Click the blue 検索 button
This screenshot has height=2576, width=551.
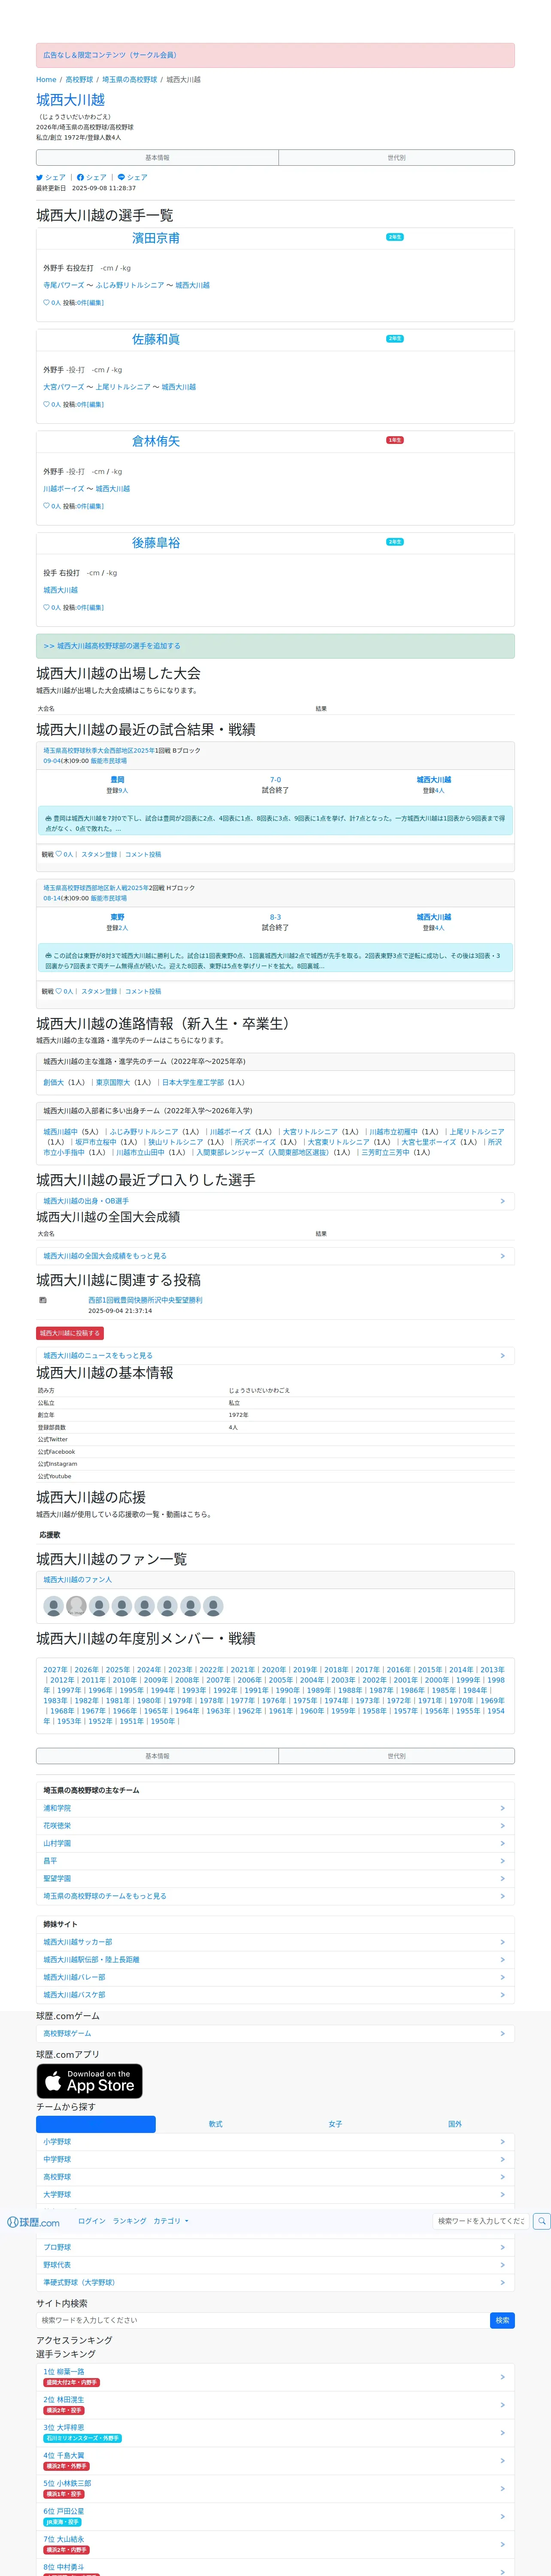click(502, 2320)
